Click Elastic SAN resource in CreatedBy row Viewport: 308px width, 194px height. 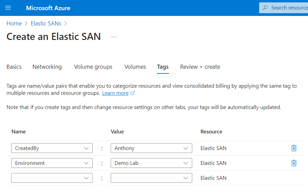point(213,148)
